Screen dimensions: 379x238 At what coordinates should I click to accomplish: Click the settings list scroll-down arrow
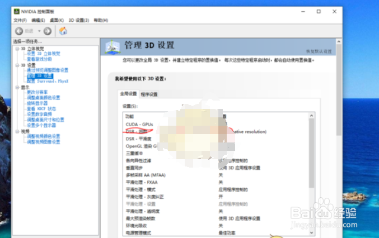(312, 233)
